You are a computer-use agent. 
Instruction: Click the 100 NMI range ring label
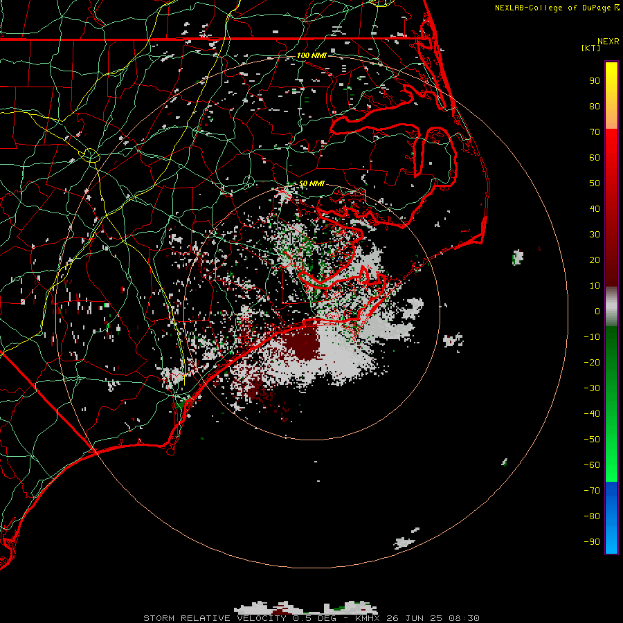[311, 55]
